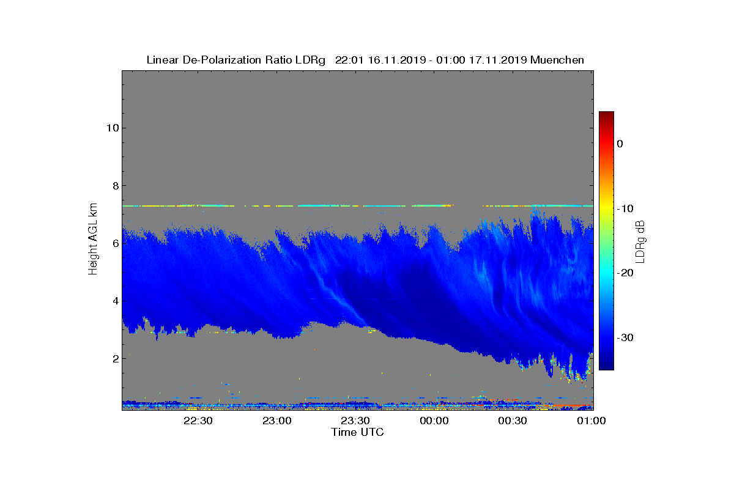The width and height of the screenshot is (734, 489).
Task: Click the colorbar -20 label
Action: [625, 273]
